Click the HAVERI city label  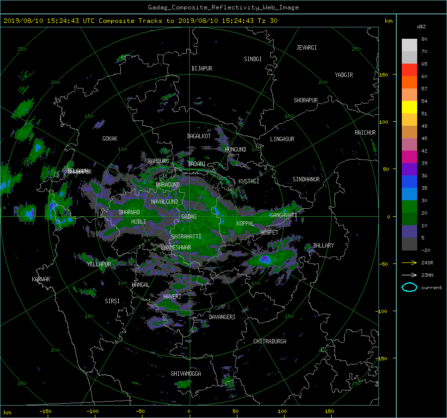[172, 297]
